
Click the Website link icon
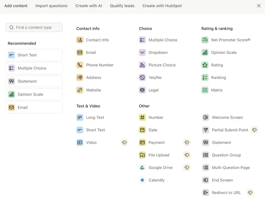pos(80,90)
